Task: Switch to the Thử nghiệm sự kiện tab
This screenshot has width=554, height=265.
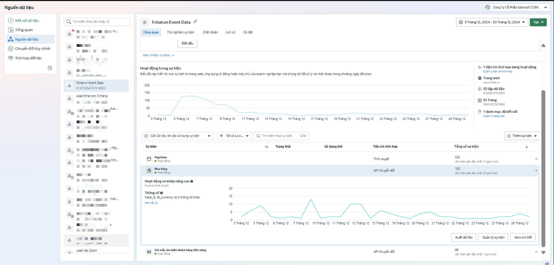Action: (180, 32)
